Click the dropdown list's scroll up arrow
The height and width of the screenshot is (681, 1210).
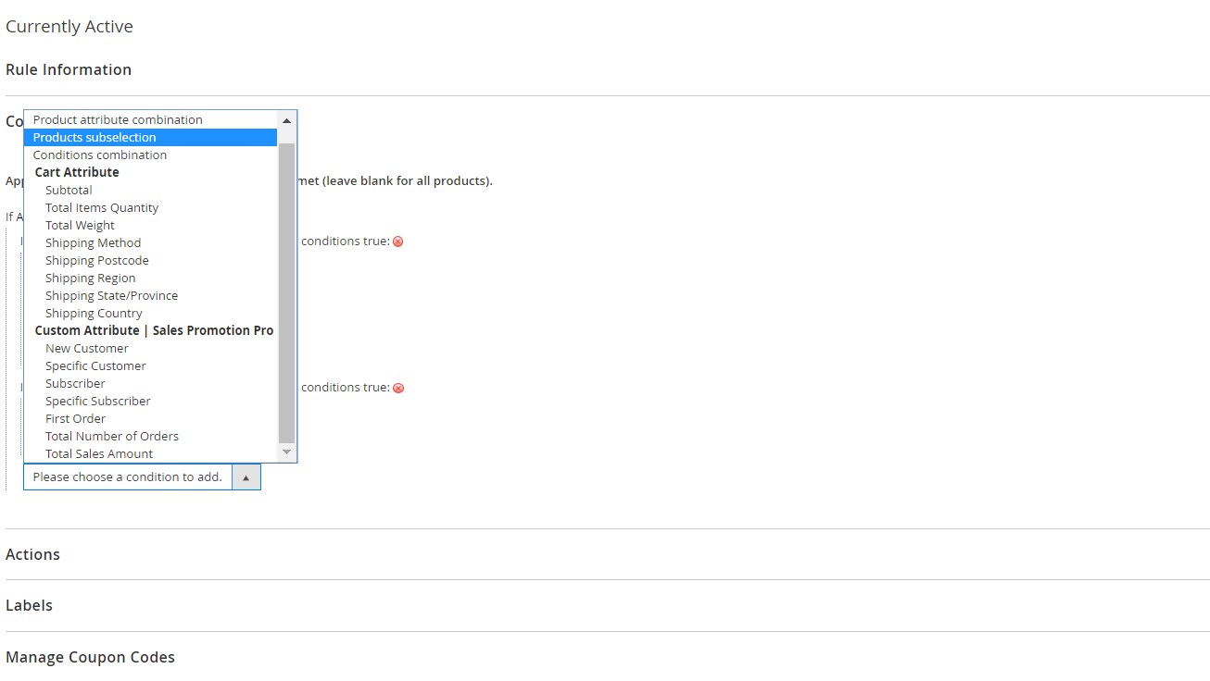pyautogui.click(x=287, y=120)
